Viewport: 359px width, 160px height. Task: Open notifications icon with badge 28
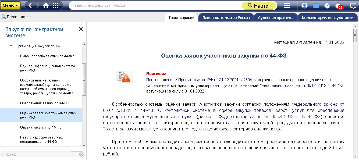339,6
